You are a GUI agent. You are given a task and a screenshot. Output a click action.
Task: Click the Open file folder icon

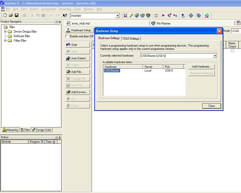11,16
